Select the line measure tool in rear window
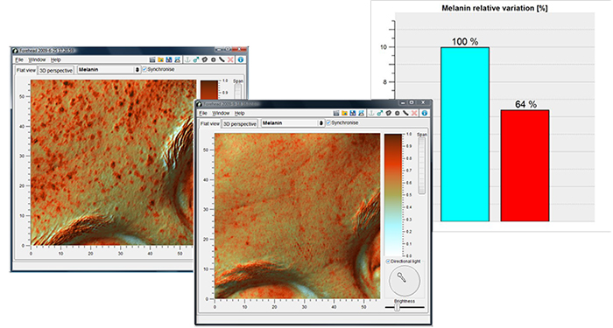 222,59
